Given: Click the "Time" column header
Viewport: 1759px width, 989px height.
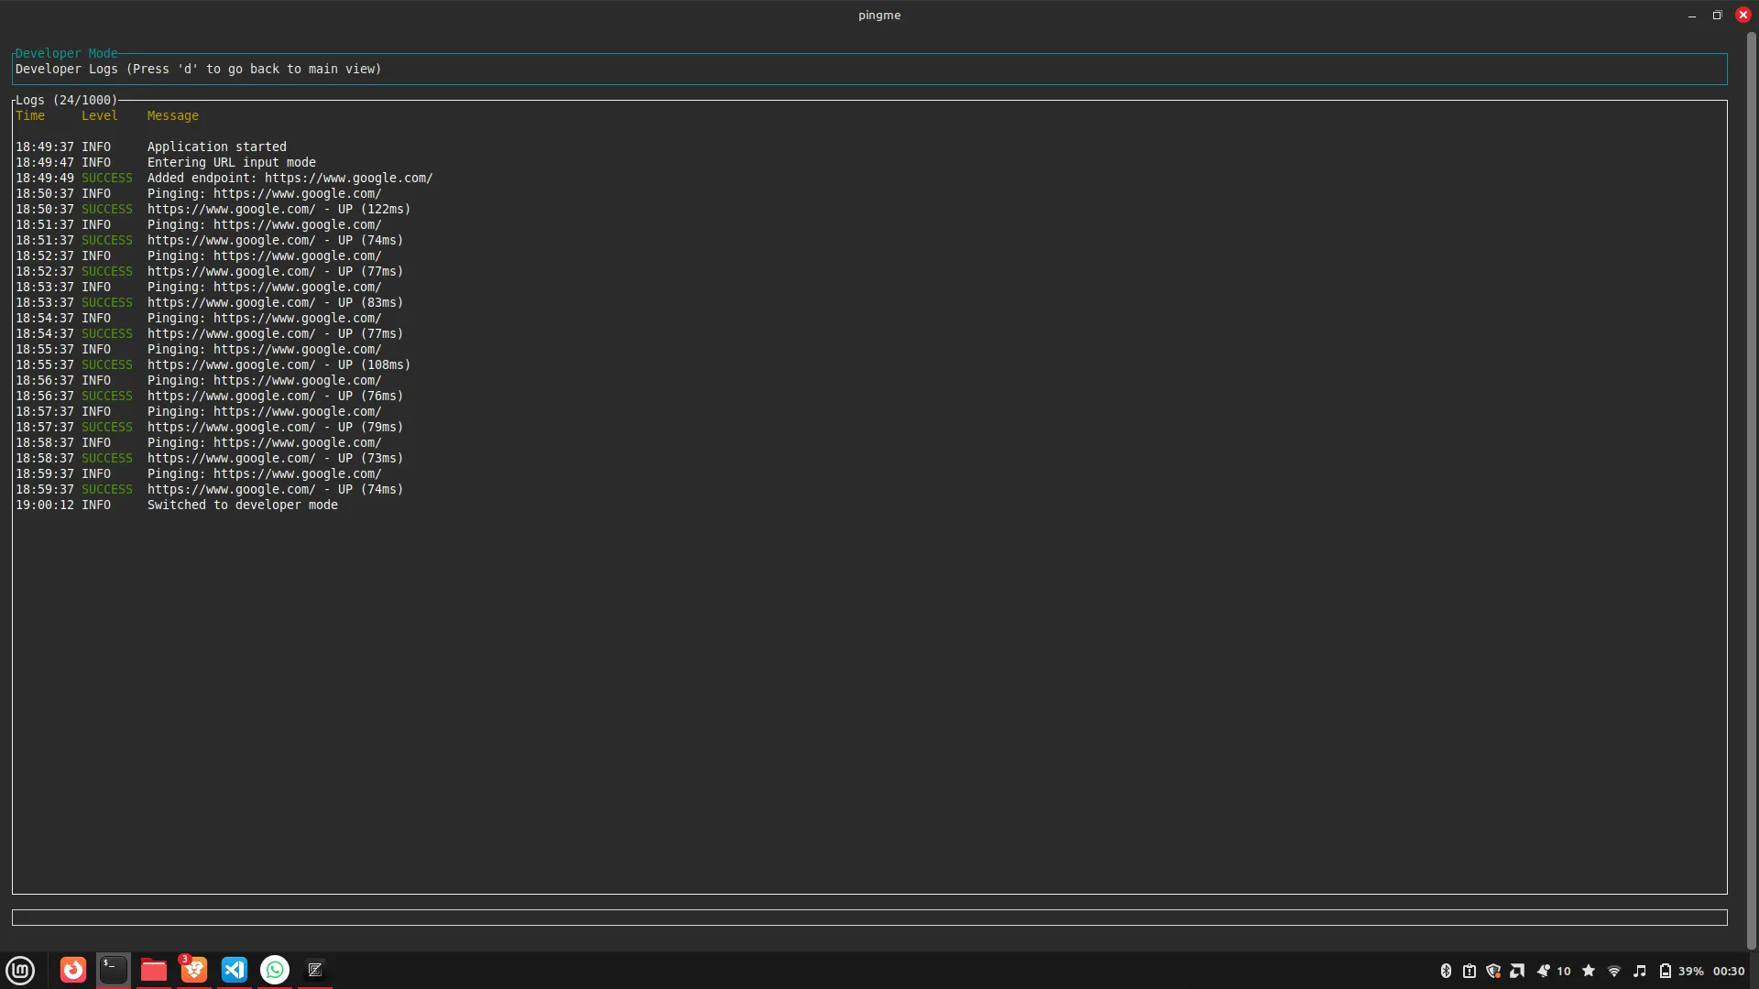Looking at the screenshot, I should 30,115.
